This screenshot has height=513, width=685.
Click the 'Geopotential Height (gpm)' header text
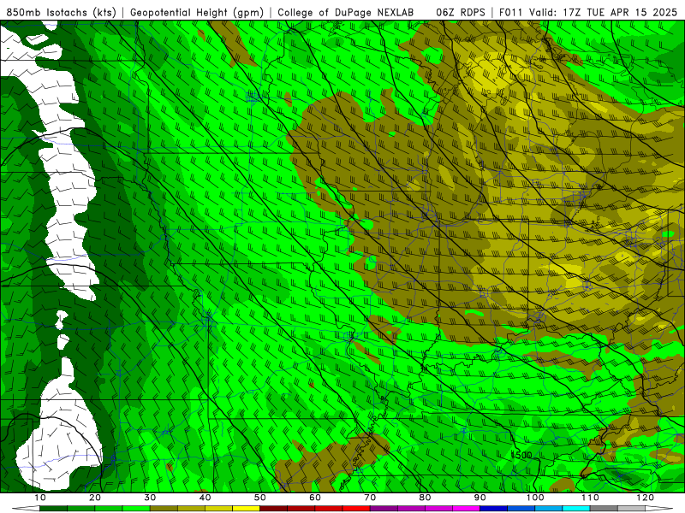pos(197,12)
